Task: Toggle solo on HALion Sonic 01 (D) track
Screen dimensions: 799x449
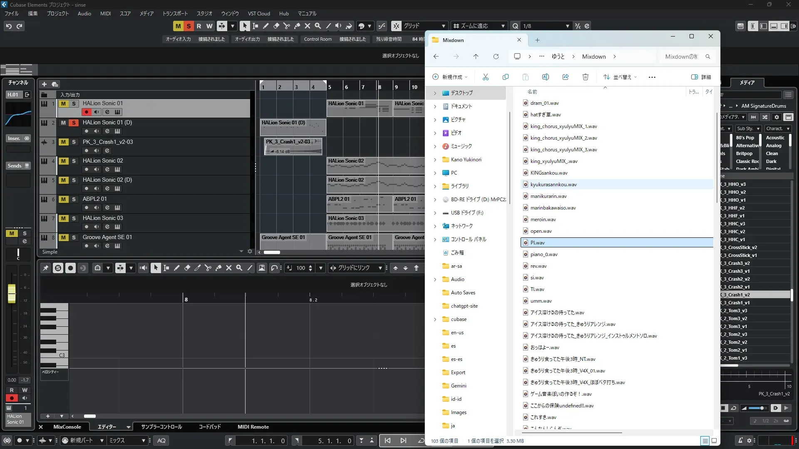Action: 74,123
